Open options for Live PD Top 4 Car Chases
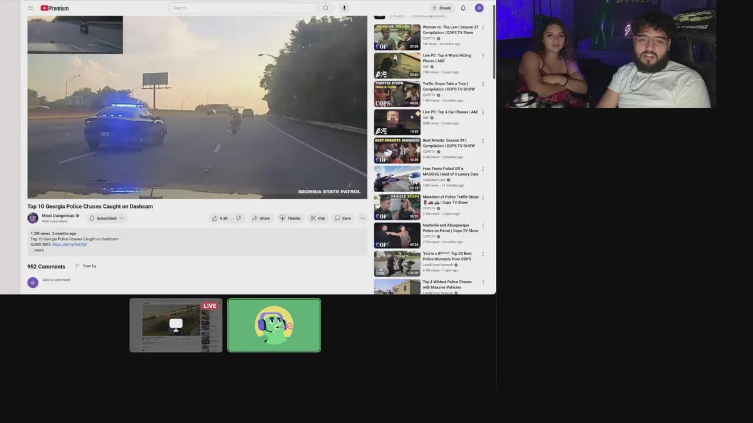This screenshot has width=753, height=423. [x=483, y=112]
